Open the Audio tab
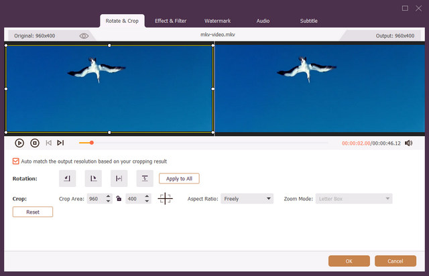 263,21
